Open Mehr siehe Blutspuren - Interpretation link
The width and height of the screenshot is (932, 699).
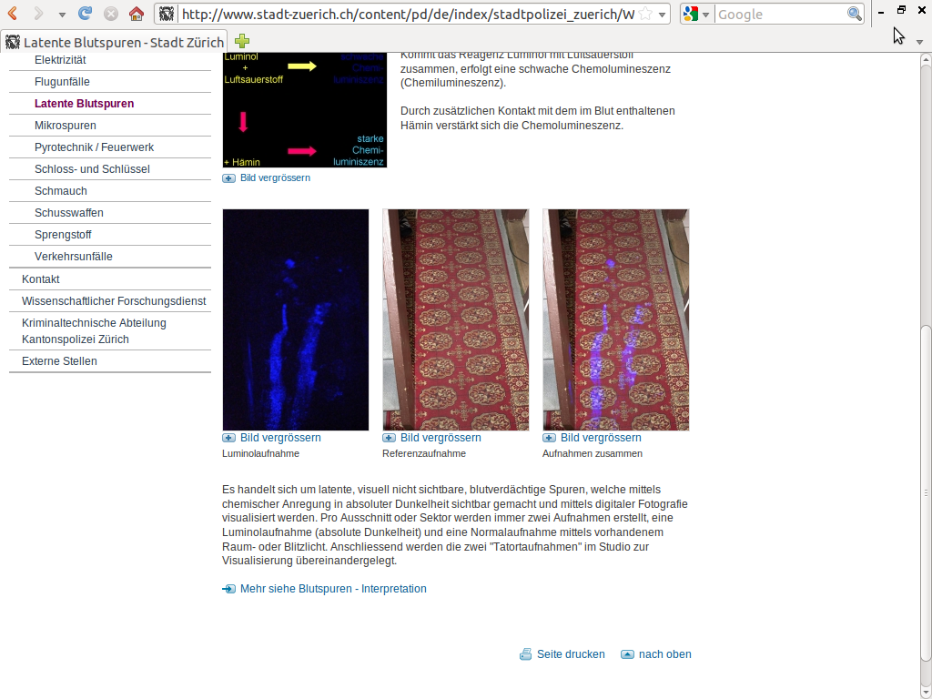click(x=333, y=589)
